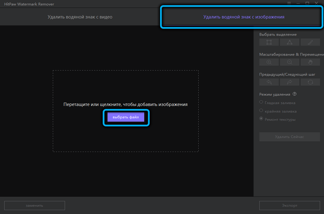
Task: Select the rectangle selection tool
Action: tap(269, 42)
